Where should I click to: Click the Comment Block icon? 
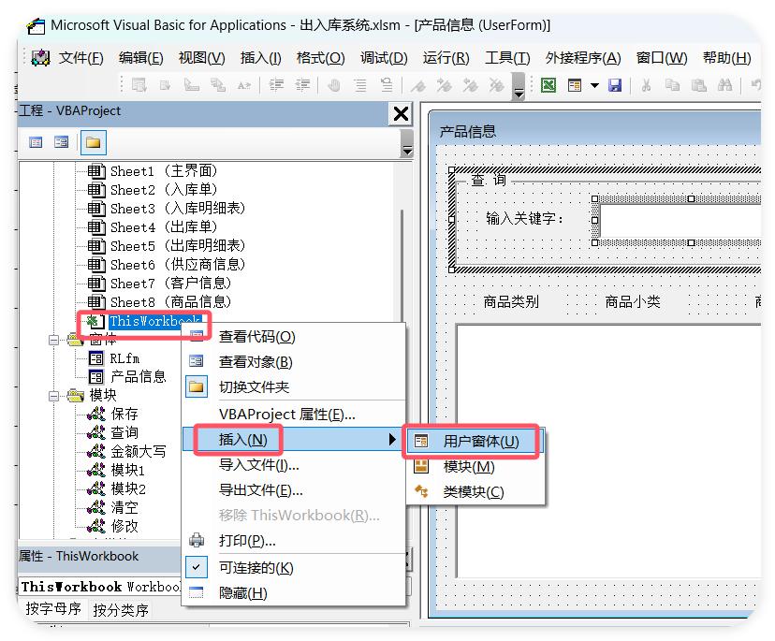coord(360,85)
